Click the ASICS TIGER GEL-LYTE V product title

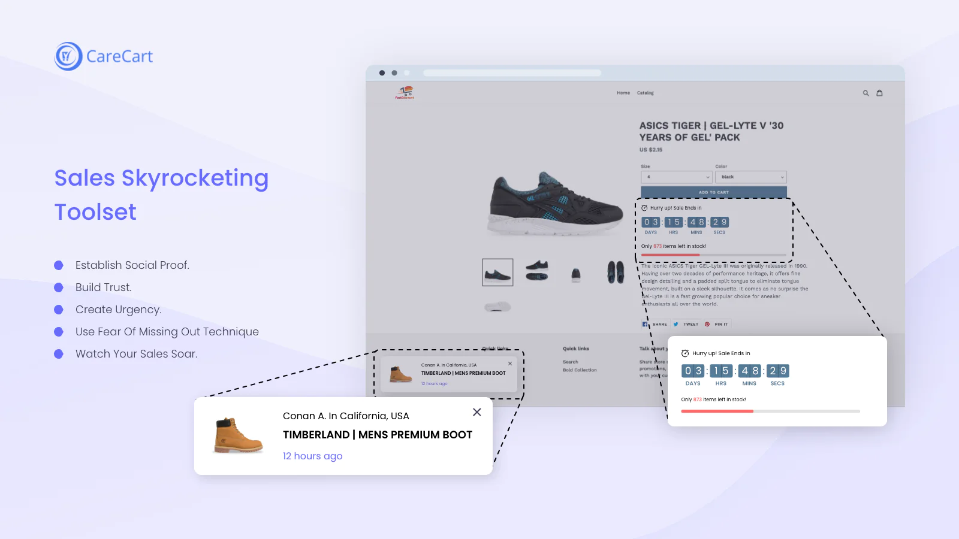[x=711, y=131]
